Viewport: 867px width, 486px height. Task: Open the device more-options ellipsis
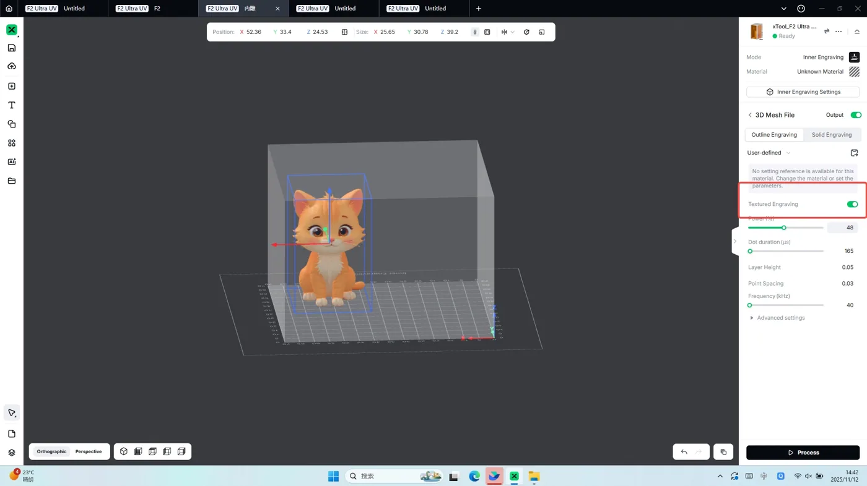click(x=839, y=32)
